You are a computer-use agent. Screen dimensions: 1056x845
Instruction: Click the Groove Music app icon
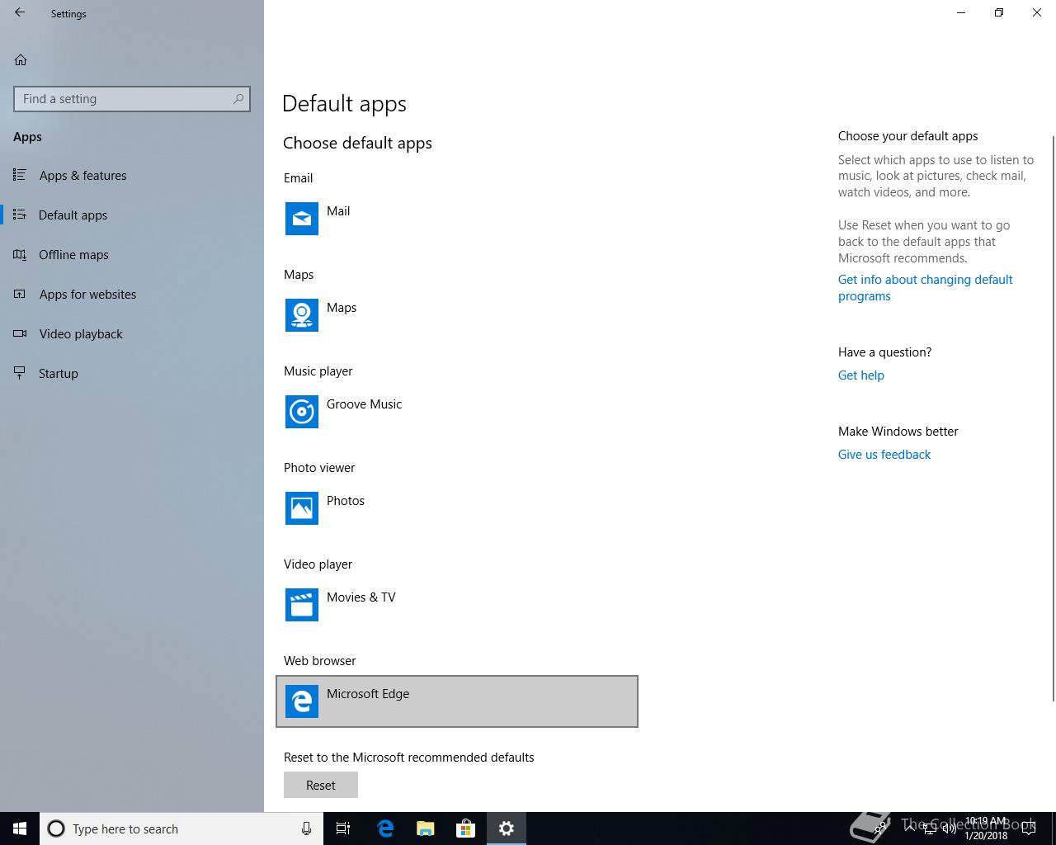coord(302,412)
